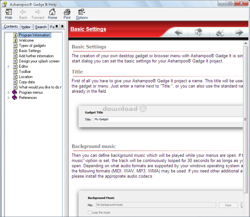Print the current help topic
The image size is (250, 217).
(x=67, y=14)
